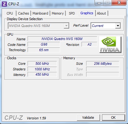This screenshot has width=128, height=124.
Task: Go to the Mainboard tab
Action: [x=40, y=13]
